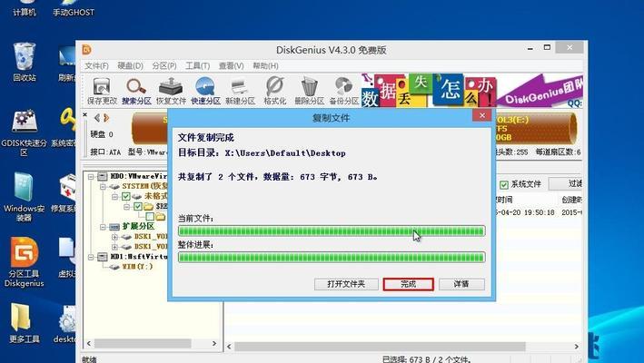This screenshot has height=363, width=644.
Task: Open the 分区(P) menu
Action: point(164,66)
